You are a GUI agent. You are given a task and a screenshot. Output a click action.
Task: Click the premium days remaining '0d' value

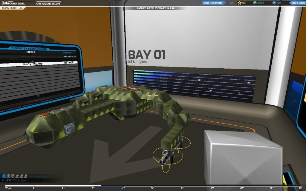(x=231, y=3)
